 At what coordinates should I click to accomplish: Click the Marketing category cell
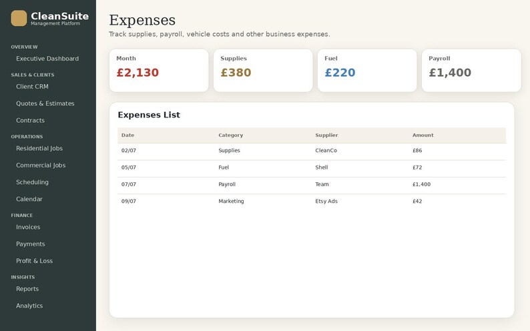coord(231,202)
